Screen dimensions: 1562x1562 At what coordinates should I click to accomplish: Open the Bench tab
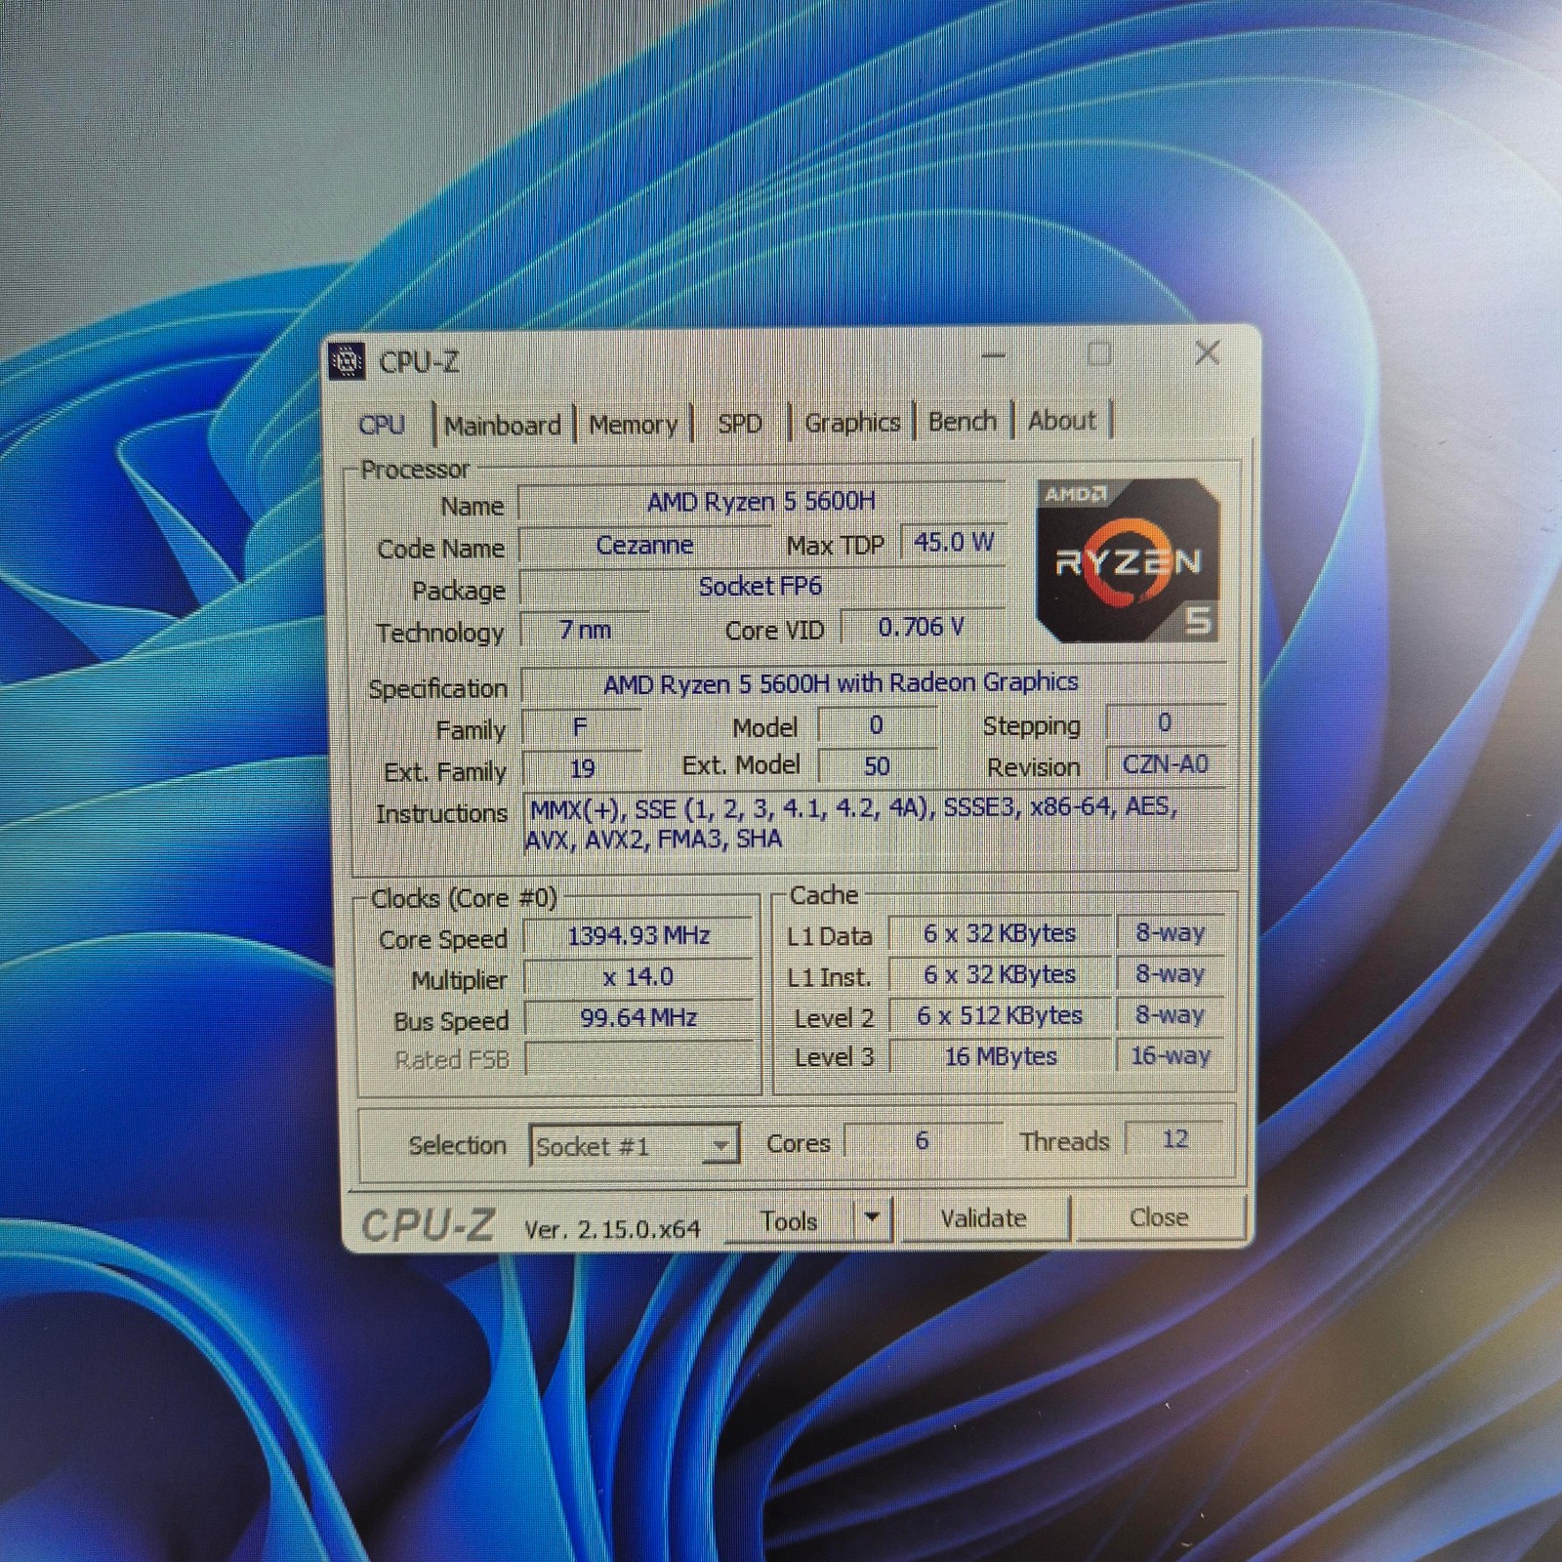coord(962,421)
